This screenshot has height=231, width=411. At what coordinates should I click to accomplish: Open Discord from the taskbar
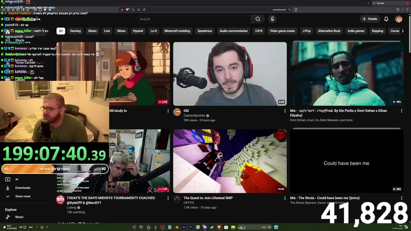(205, 227)
